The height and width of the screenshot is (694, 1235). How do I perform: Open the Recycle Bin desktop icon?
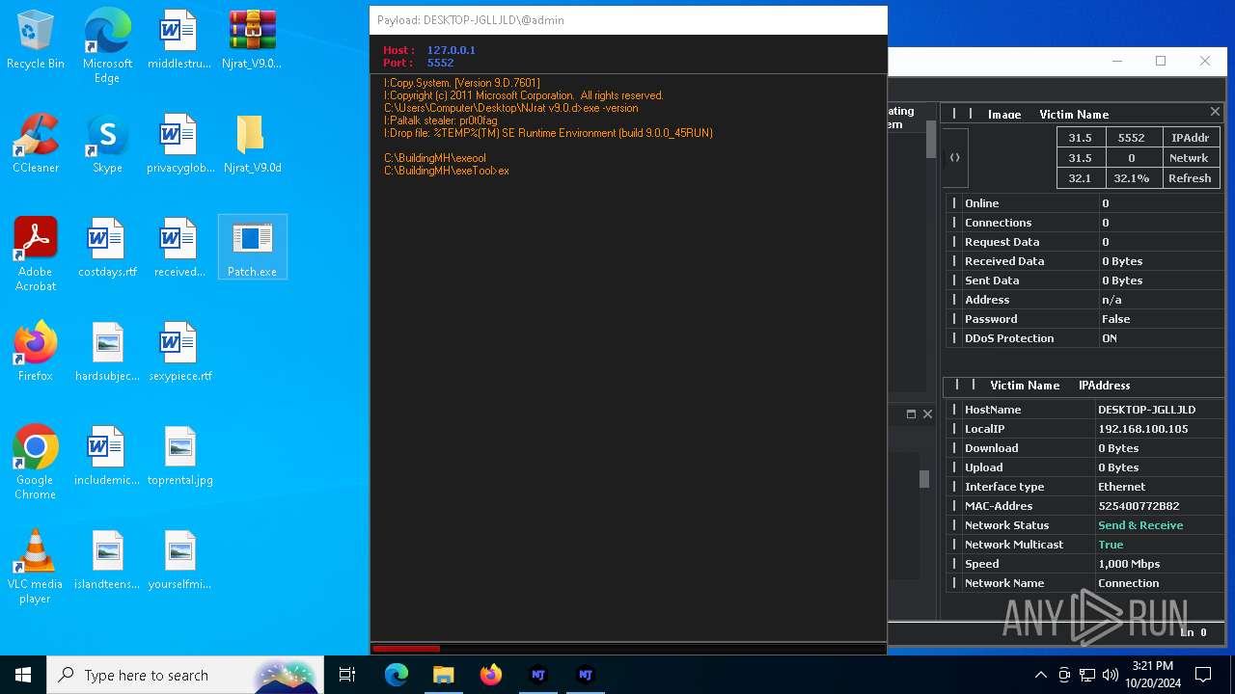point(36,40)
